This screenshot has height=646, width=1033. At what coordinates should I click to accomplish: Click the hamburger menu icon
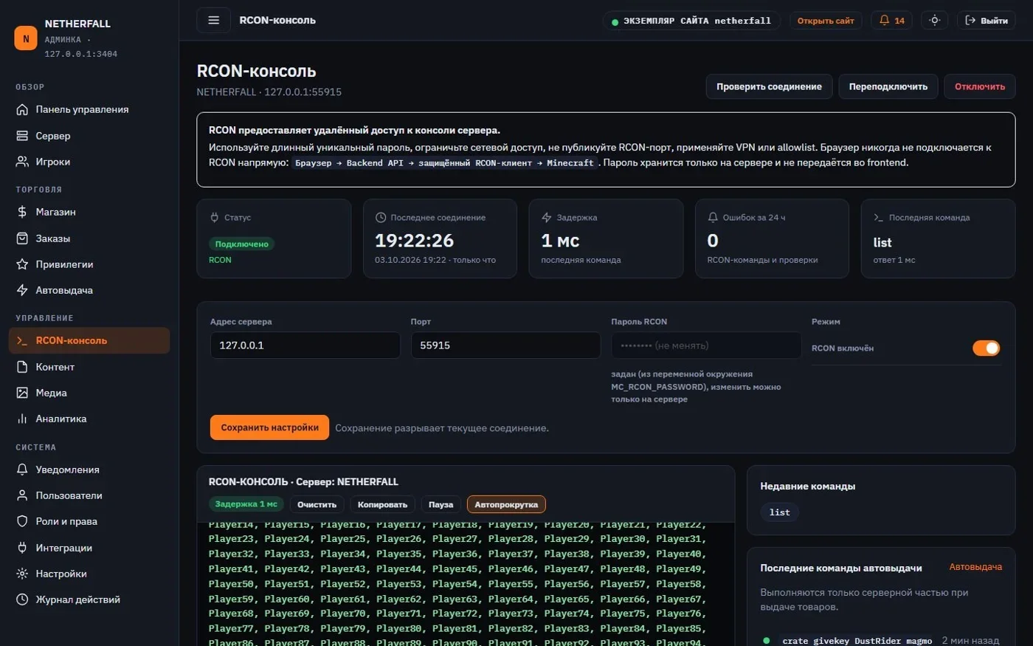(x=213, y=20)
